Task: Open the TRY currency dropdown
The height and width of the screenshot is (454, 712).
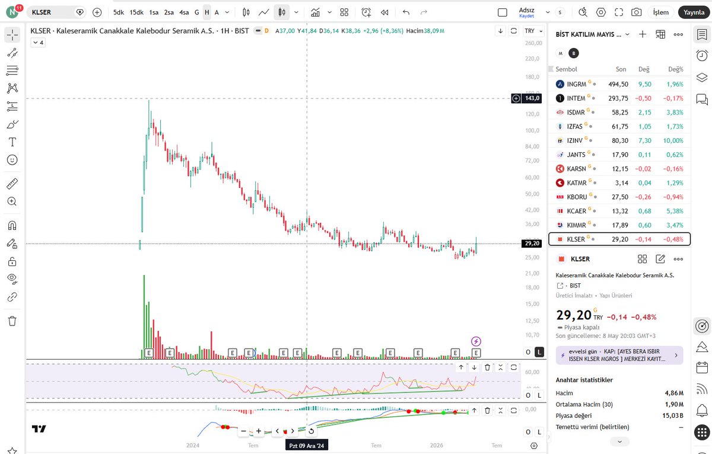Action: [x=533, y=31]
